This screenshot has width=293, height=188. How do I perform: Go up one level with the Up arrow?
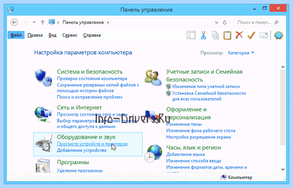point(42,22)
